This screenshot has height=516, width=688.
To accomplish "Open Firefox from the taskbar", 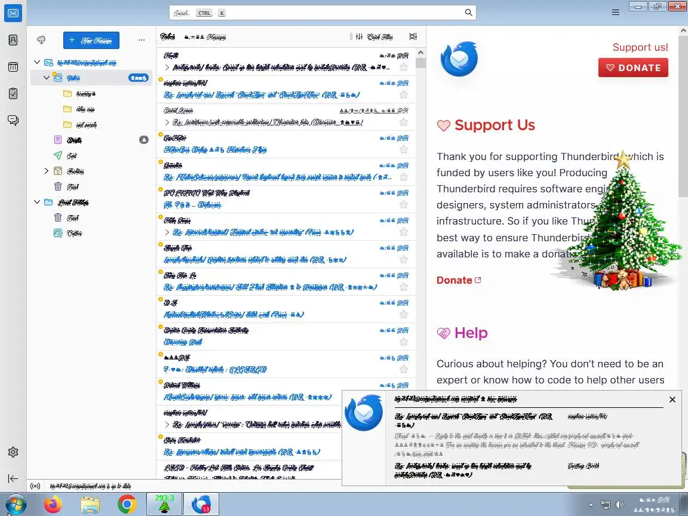I will coord(53,504).
